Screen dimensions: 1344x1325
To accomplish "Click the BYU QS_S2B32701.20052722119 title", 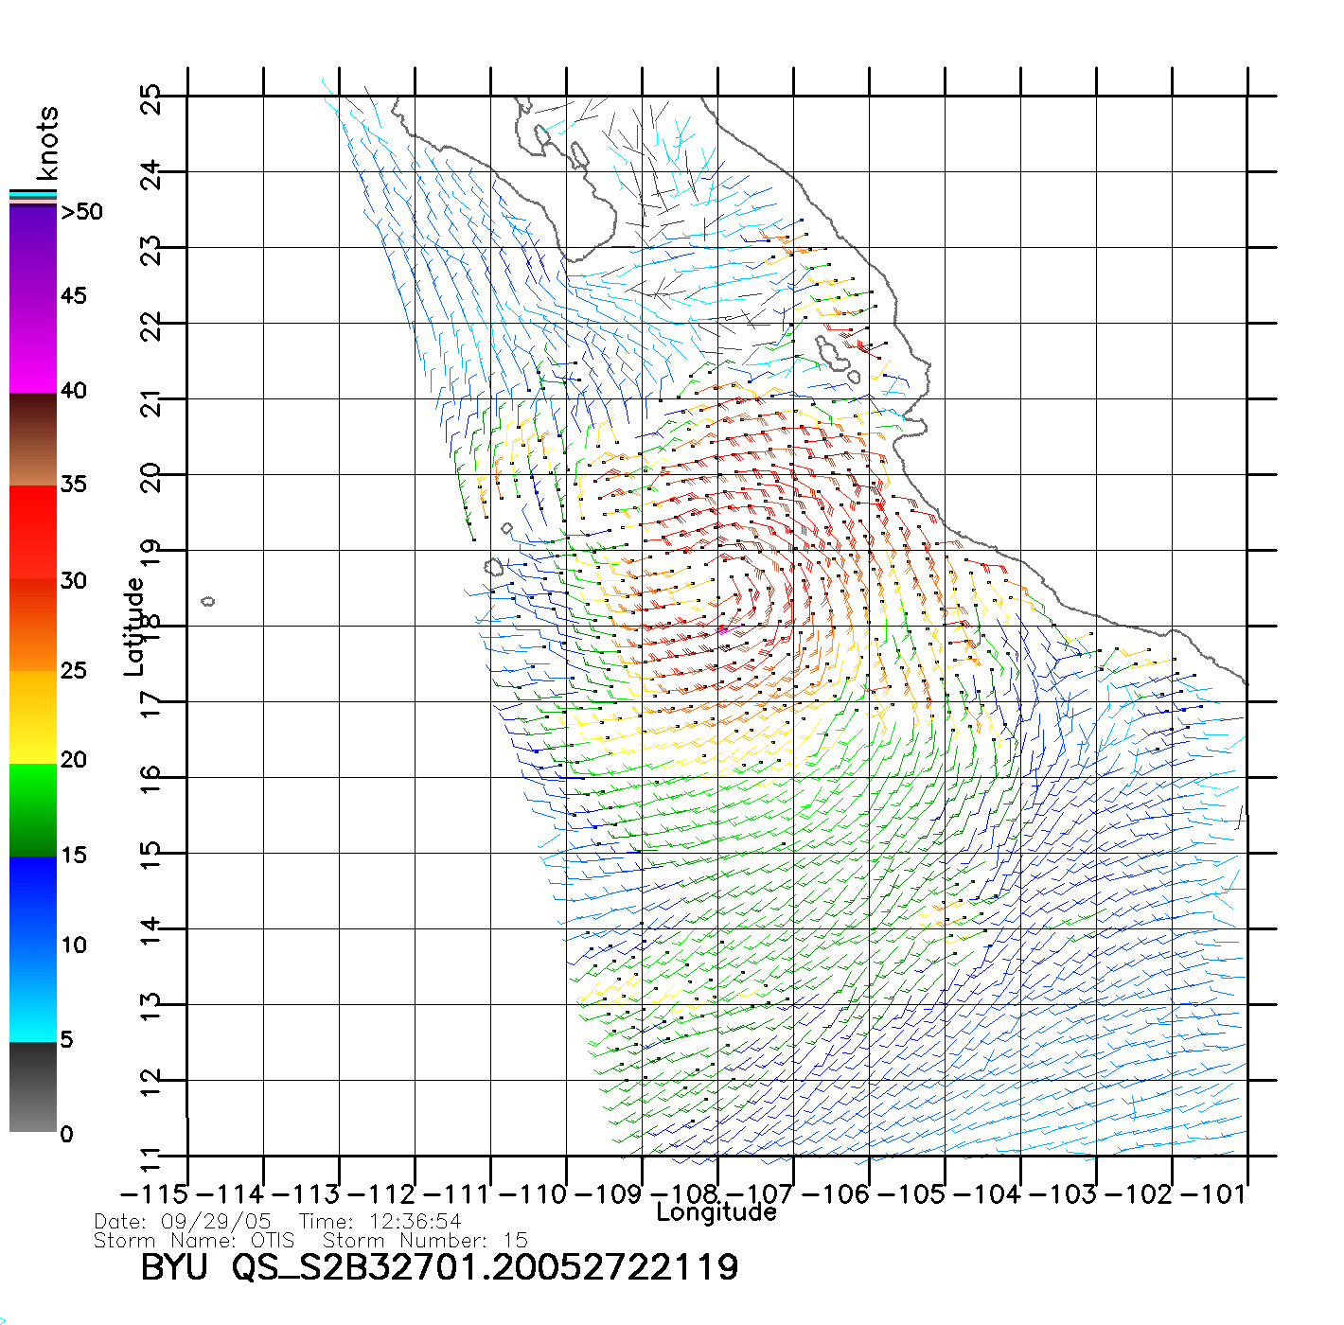I will pyautogui.click(x=439, y=1268).
